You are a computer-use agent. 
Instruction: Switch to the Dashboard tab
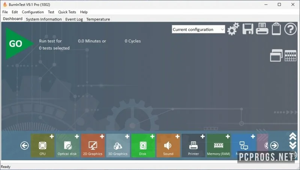pyautogui.click(x=13, y=19)
